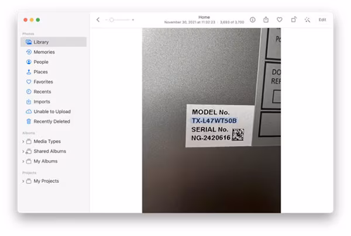Click the Favorites heart icon in sidebar
Viewport: 351px width, 236px height.
pos(29,82)
